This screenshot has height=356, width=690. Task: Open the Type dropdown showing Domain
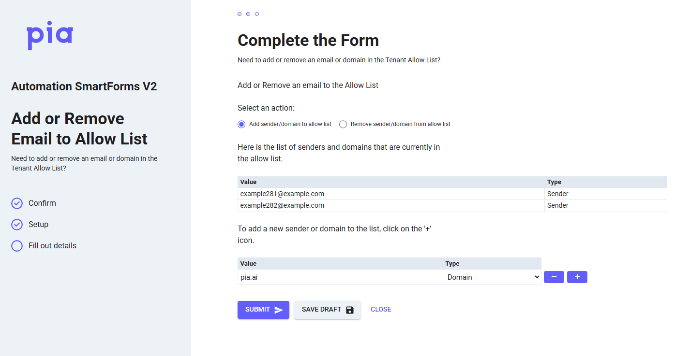[x=492, y=277]
